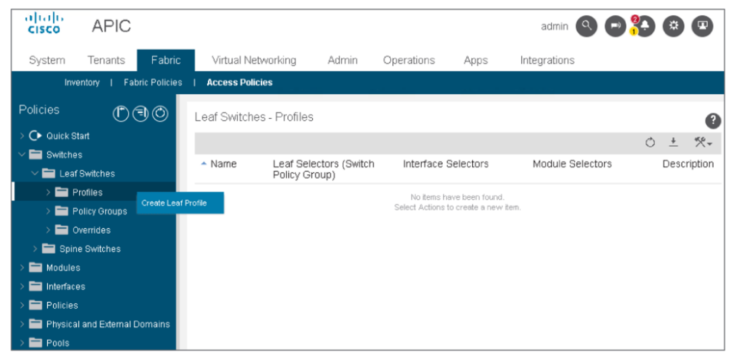The height and width of the screenshot is (357, 738).
Task: Click the Cisco logo
Action: tap(44, 23)
